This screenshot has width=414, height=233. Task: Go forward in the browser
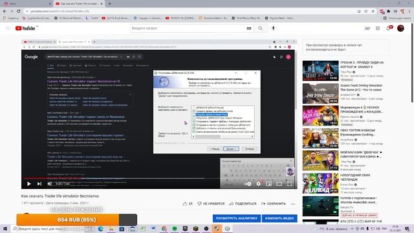point(12,11)
